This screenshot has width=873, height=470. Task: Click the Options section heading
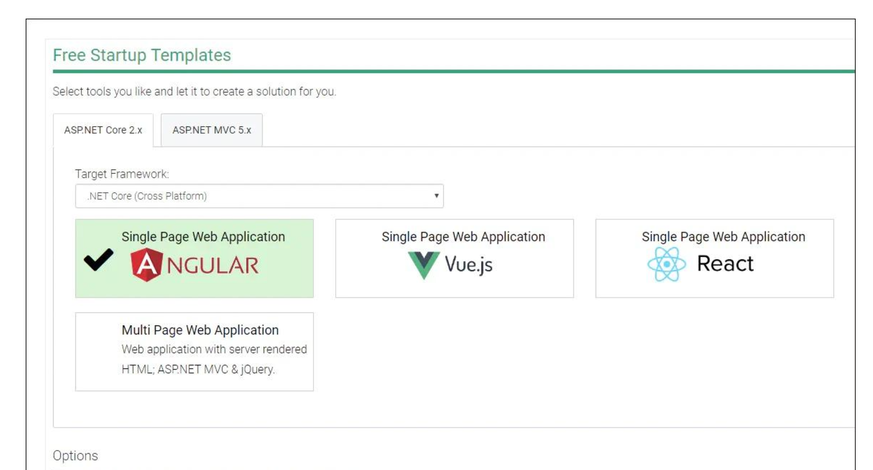[75, 456]
